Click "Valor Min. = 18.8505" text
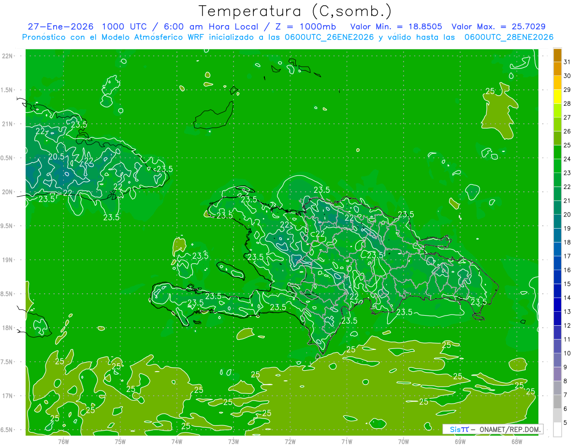 click(x=396, y=27)
